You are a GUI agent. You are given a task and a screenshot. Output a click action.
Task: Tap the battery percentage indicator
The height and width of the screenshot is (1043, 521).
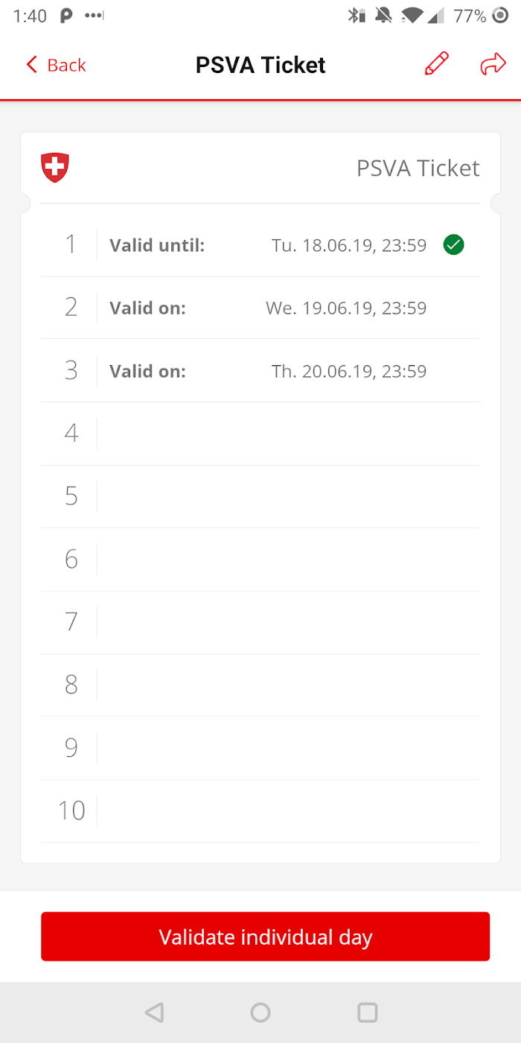[x=470, y=16]
